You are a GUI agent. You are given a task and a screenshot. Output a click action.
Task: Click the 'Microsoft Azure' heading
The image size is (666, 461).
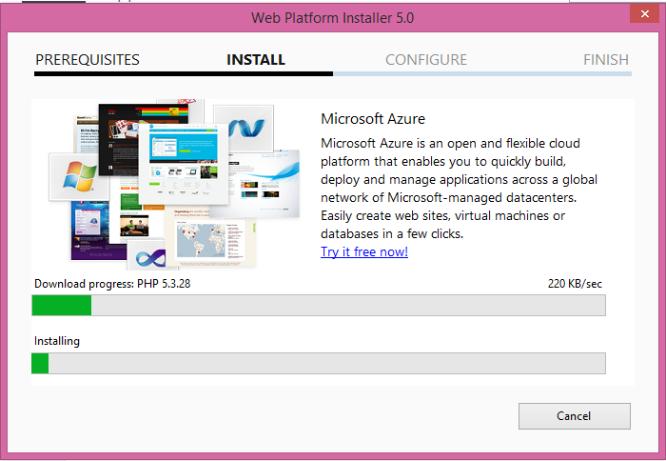point(373,119)
